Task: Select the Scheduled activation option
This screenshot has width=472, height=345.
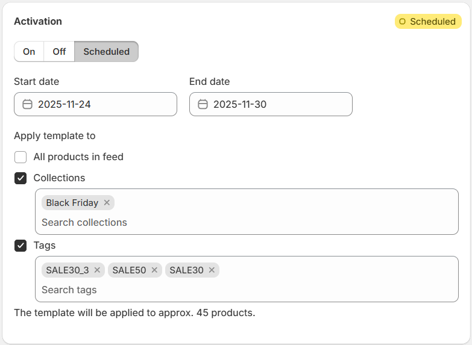Action: [x=106, y=52]
